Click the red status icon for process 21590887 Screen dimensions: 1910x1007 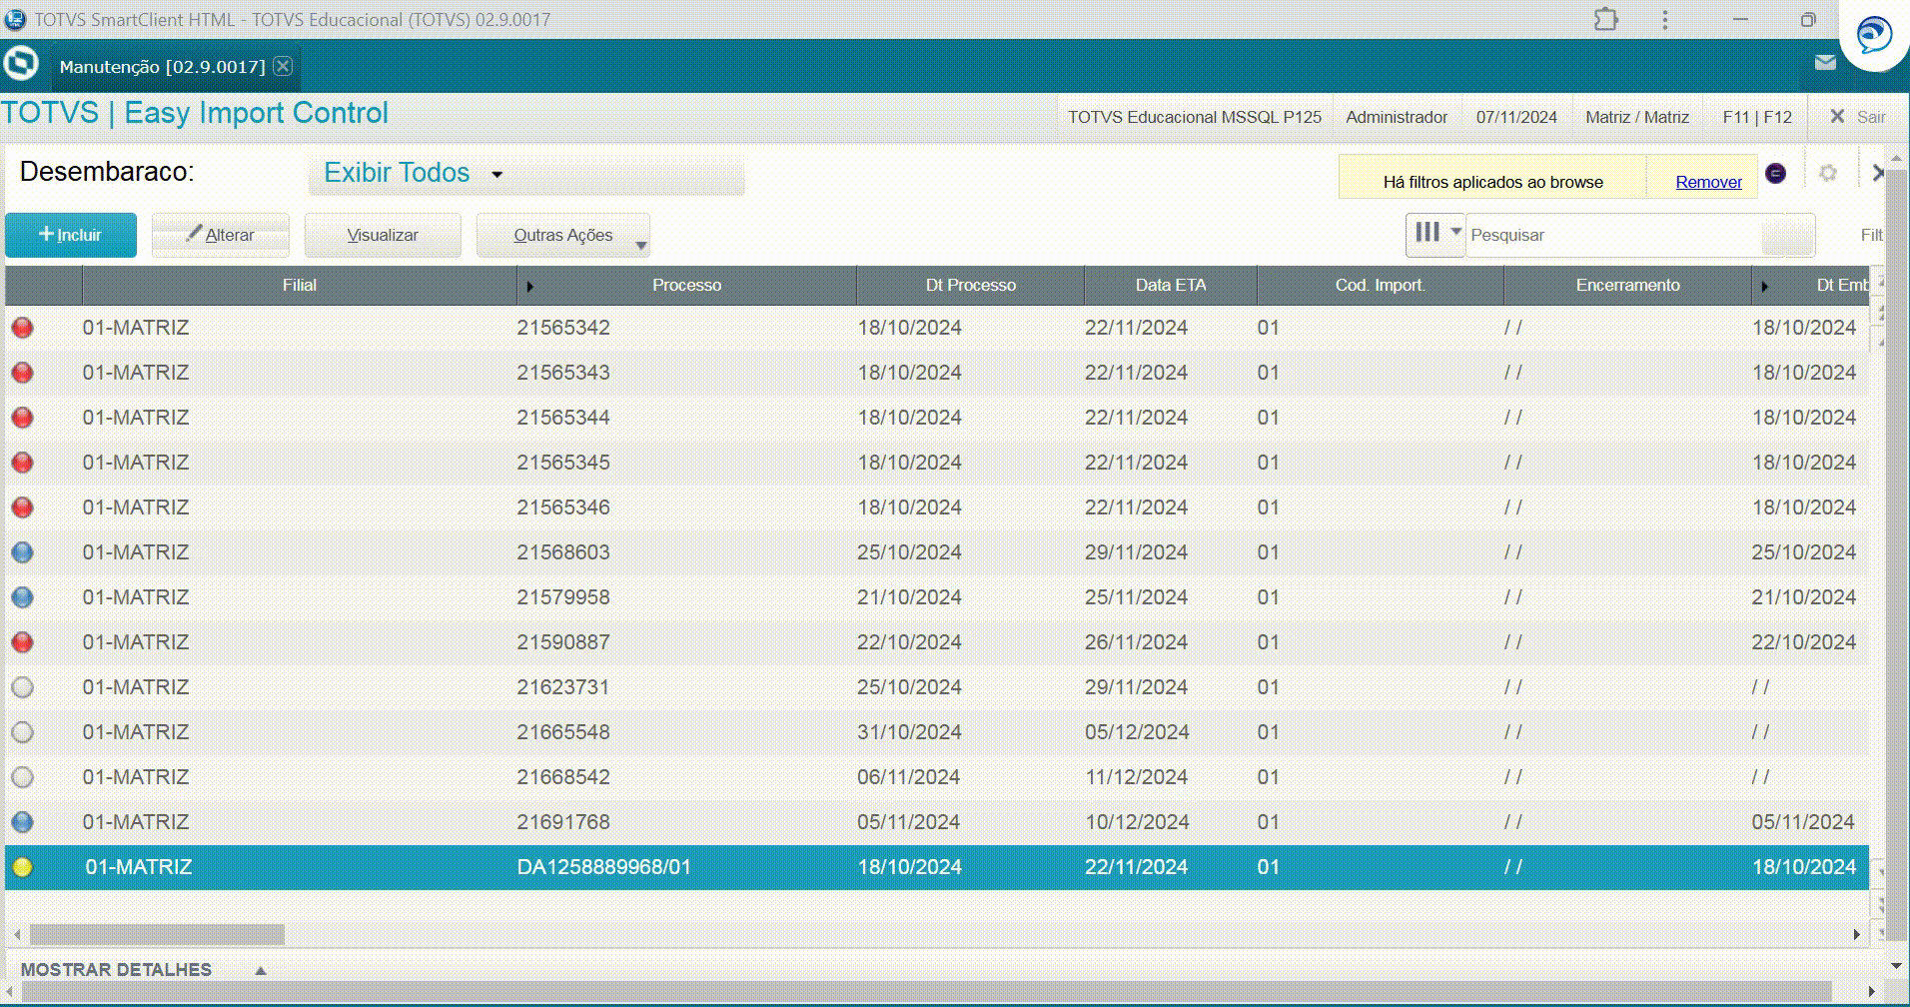[22, 642]
